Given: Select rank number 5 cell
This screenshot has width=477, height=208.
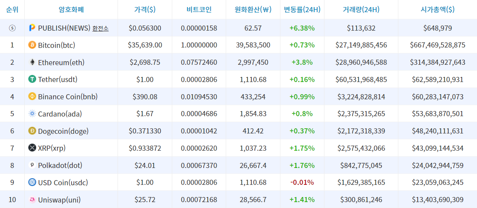Looking at the screenshot, I should tap(12, 114).
